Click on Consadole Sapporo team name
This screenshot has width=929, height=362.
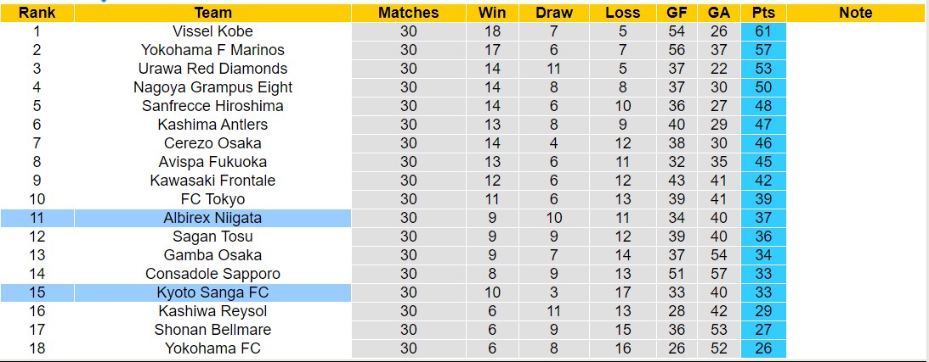212,274
